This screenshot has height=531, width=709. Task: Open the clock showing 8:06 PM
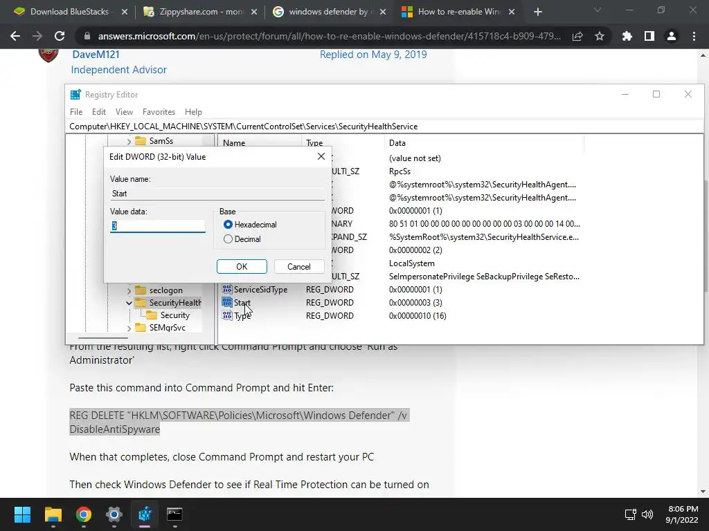coord(683,514)
